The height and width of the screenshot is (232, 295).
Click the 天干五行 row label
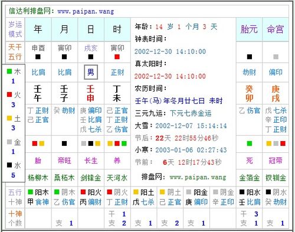(x=15, y=52)
